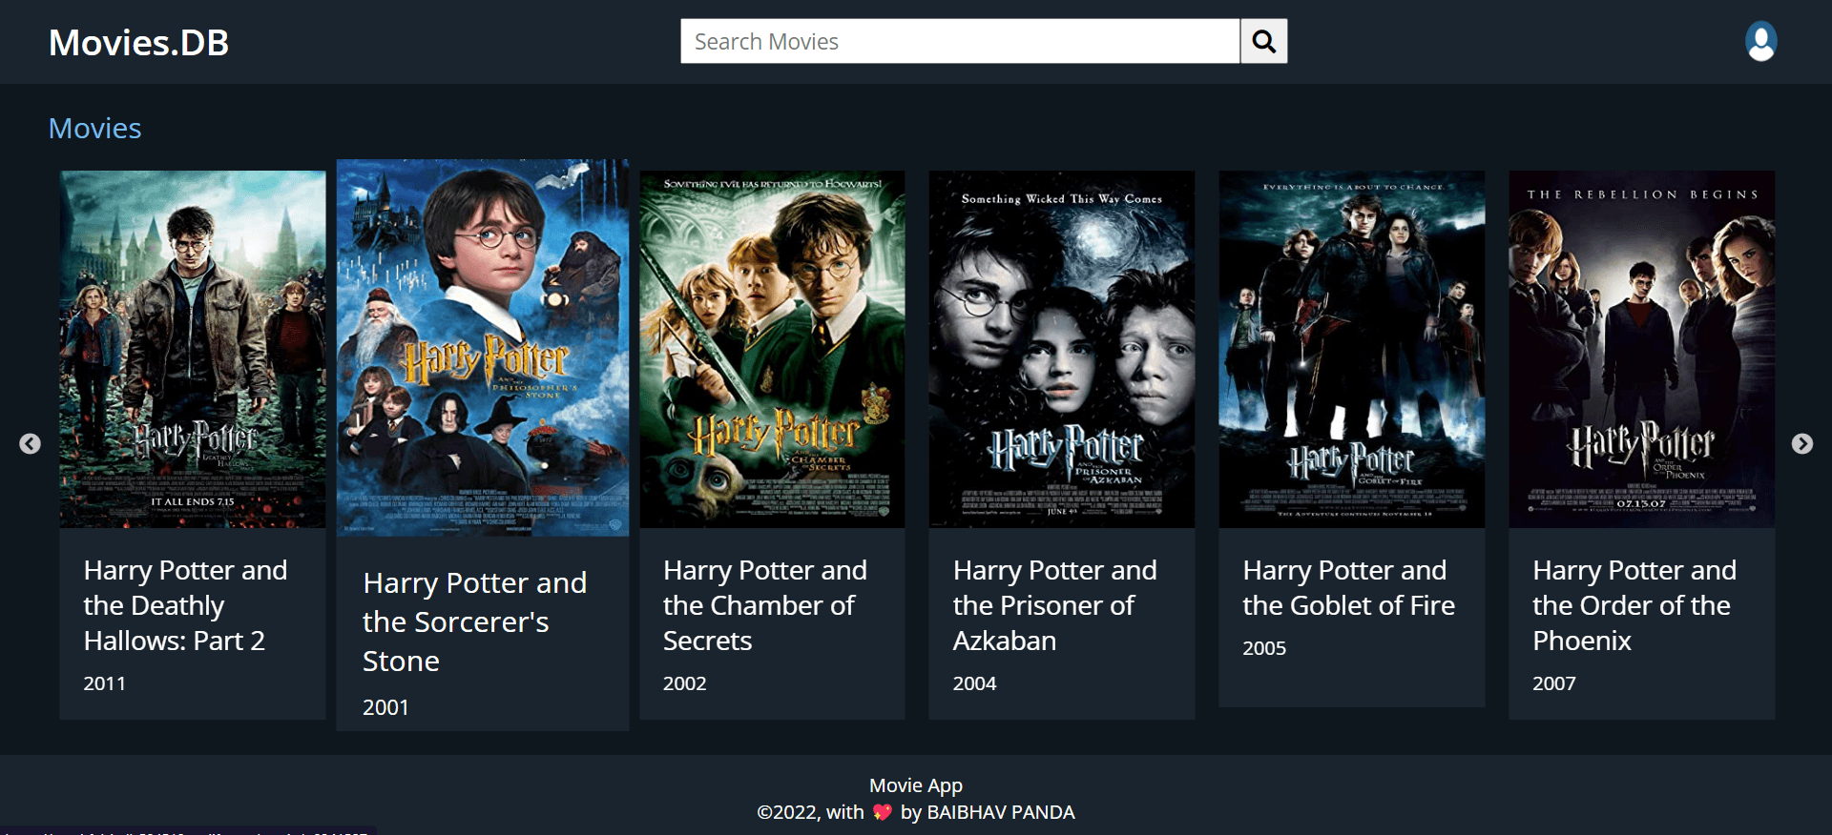Select title 'Harry Potter and the Order of the Phoenix'
Screen dimensions: 1832x835
click(x=1634, y=605)
